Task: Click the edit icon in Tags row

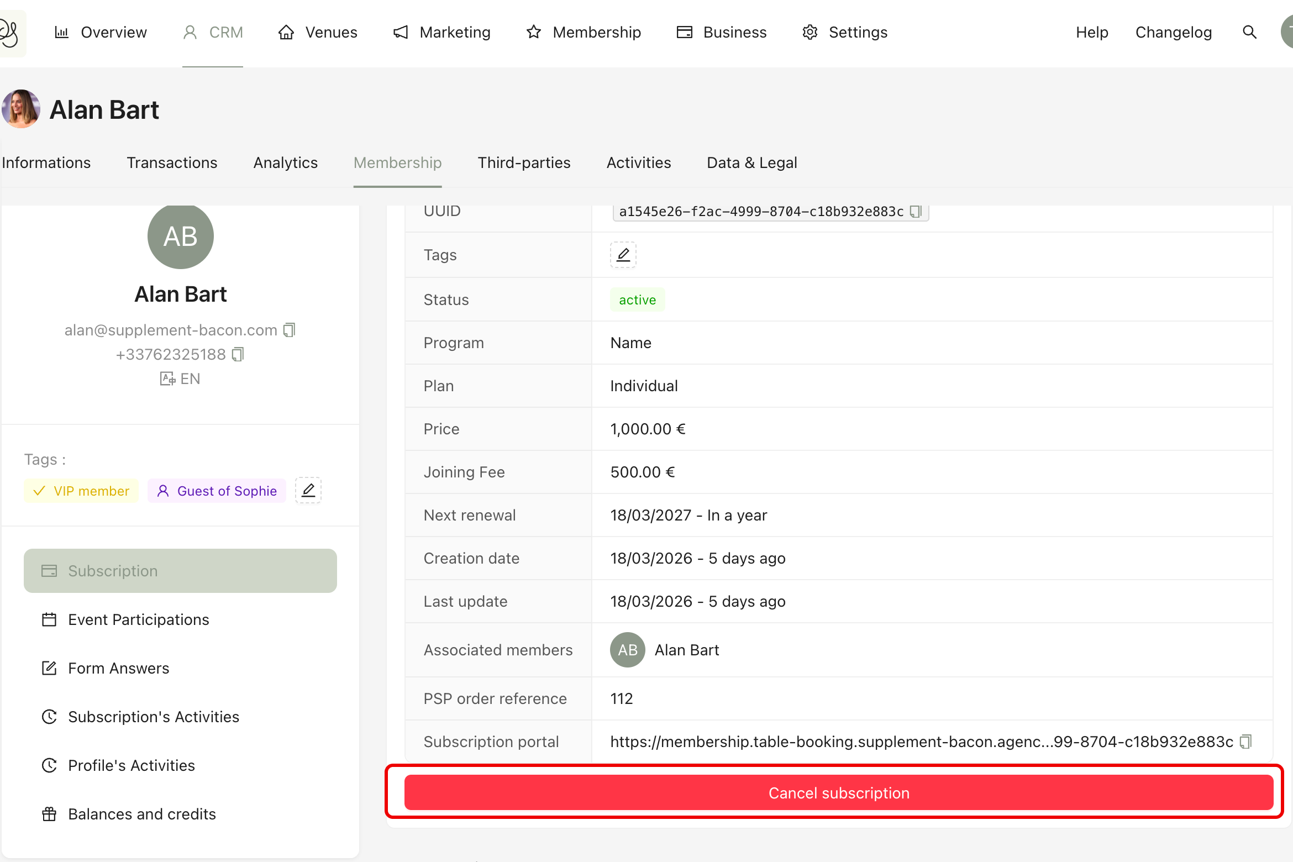Action: coord(623,255)
